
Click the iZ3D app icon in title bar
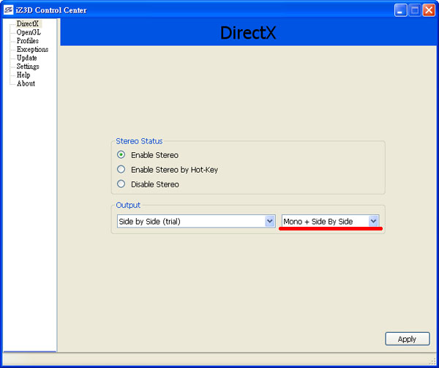(8, 10)
